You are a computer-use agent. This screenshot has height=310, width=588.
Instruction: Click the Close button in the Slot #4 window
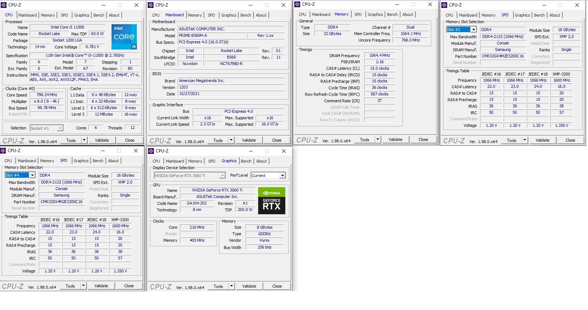(x=129, y=286)
